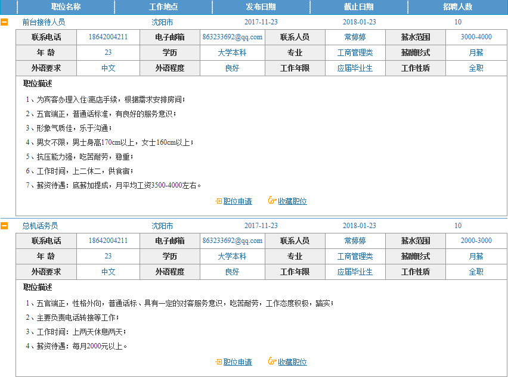Click the 收藏职位 hand icon for 总机话务员
This screenshot has height=377, width=508.
(x=272, y=361)
